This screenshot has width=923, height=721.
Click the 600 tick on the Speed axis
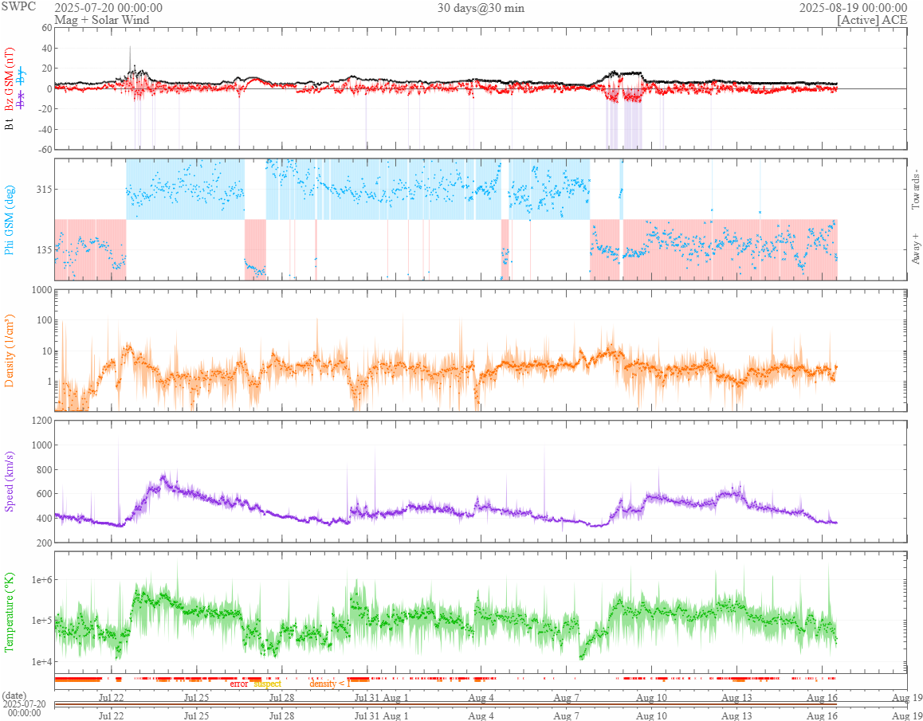pos(44,494)
